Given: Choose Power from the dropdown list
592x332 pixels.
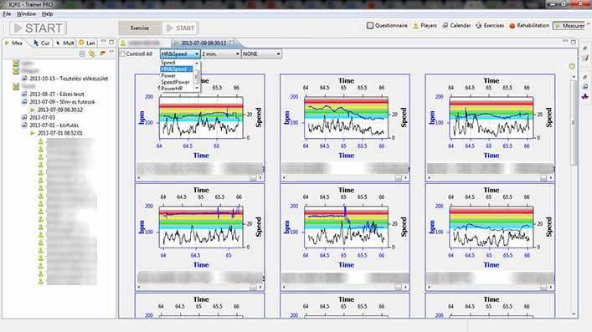Looking at the screenshot, I should 177,75.
